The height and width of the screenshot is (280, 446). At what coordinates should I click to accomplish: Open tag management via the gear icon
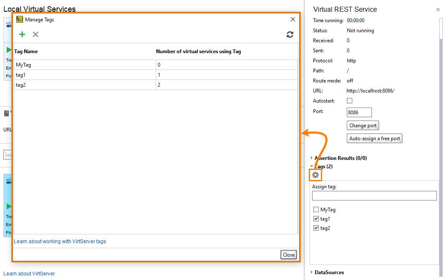pos(315,175)
